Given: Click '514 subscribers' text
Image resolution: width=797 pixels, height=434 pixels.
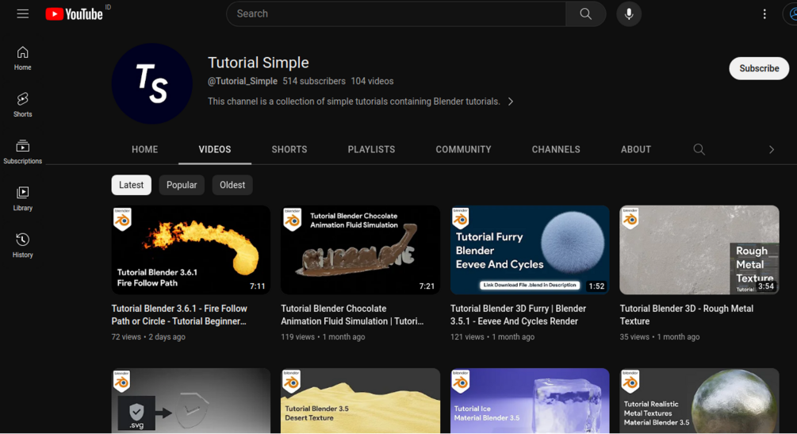Looking at the screenshot, I should click(x=314, y=82).
